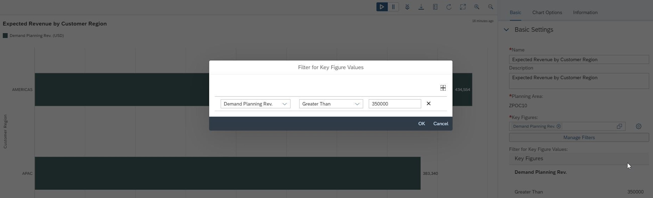Zoom in on the chart
Viewport: 653px width, 198px height.
pos(477,7)
